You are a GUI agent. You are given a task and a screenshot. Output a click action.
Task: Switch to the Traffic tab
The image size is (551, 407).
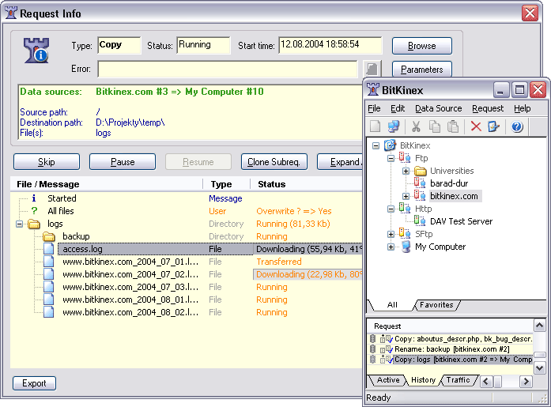459,380
